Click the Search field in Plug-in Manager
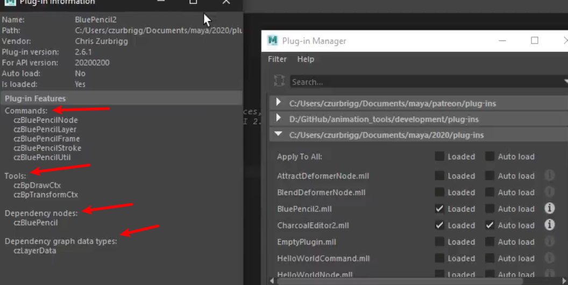The image size is (568, 285). tap(428, 82)
